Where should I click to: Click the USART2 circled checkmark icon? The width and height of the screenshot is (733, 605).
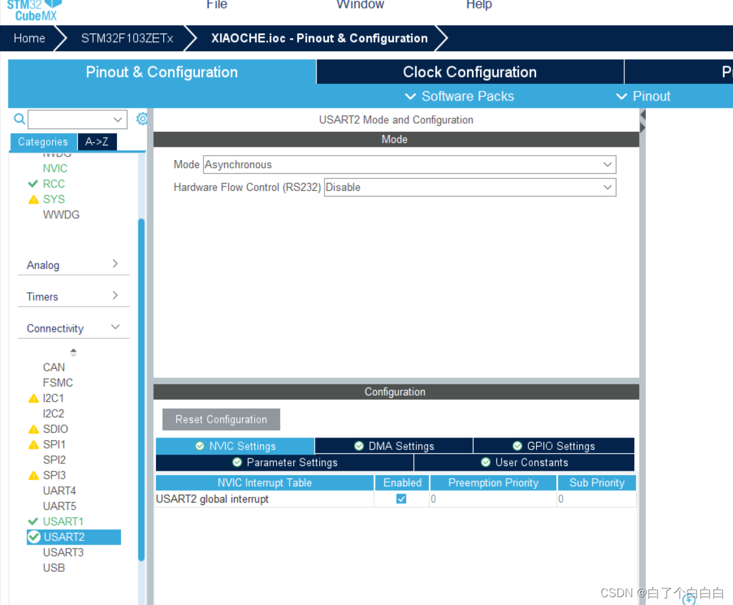(34, 537)
